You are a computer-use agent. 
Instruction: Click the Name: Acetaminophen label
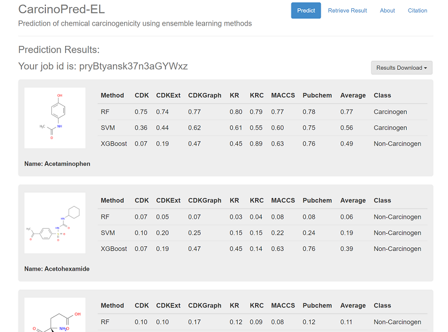[57, 164]
